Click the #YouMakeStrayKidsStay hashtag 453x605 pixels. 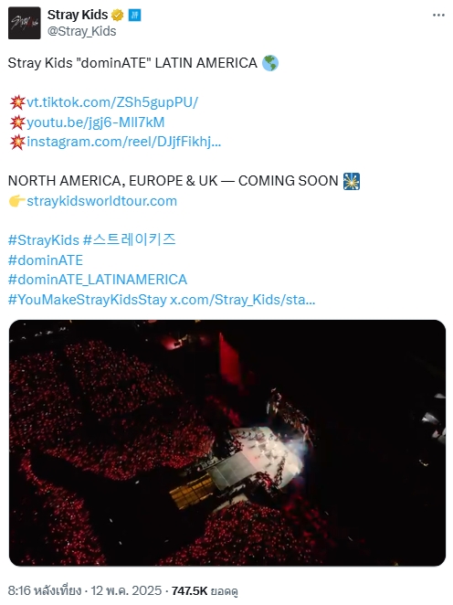coord(87,300)
